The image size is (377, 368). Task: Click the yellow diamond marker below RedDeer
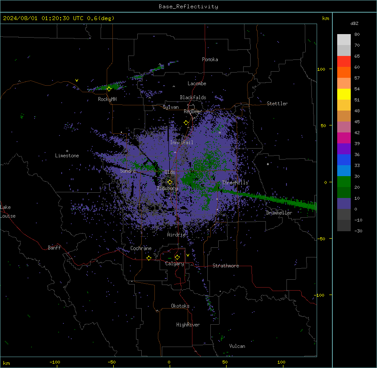point(186,123)
